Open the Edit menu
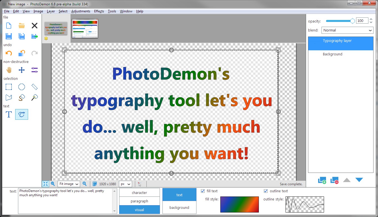This screenshot has height=217, width=378. 16,11
